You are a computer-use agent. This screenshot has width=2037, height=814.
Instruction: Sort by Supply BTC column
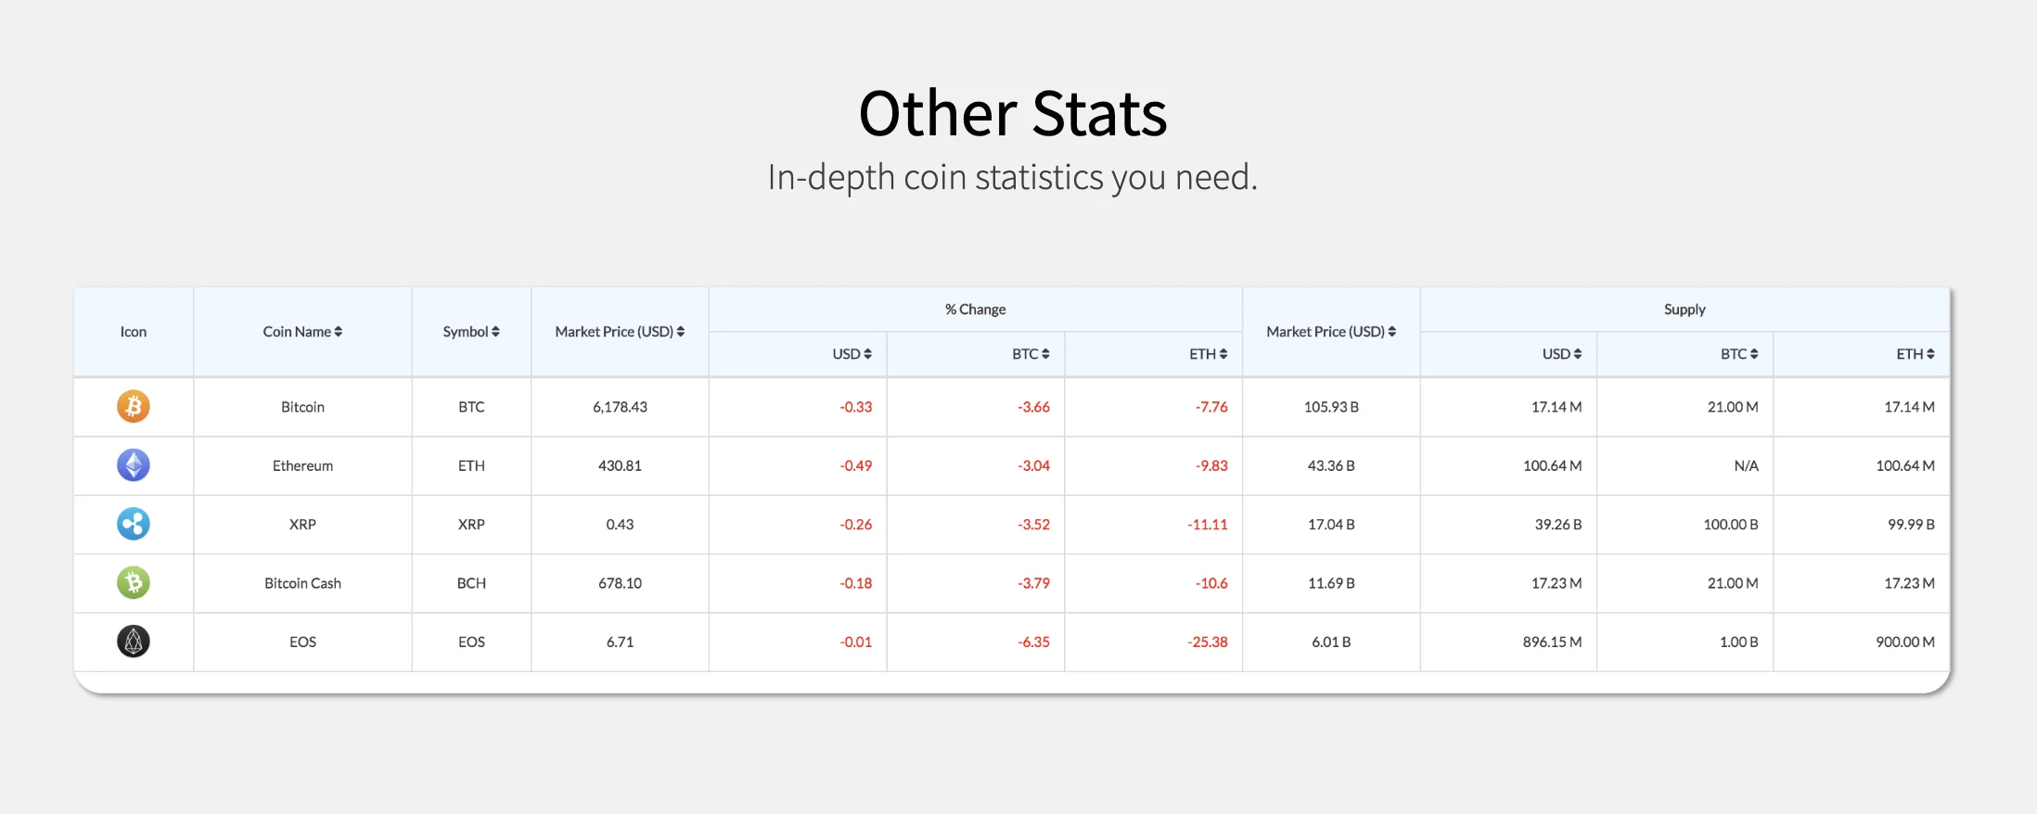[x=1754, y=354]
